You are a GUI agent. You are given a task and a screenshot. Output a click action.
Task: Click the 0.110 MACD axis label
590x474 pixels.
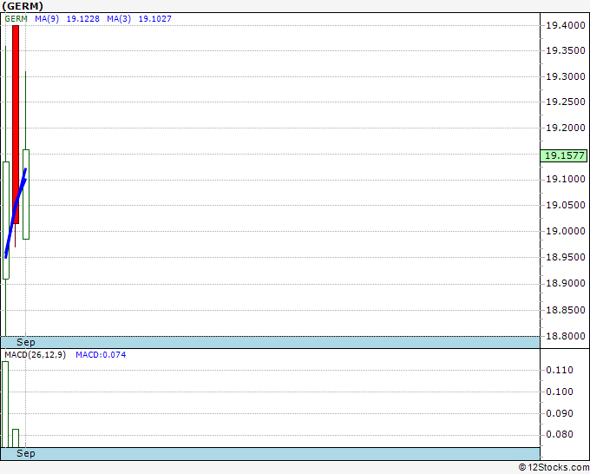560,370
